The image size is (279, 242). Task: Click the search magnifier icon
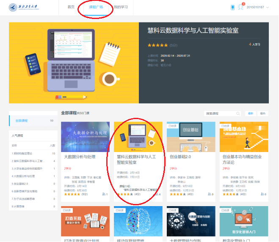[x=238, y=114]
